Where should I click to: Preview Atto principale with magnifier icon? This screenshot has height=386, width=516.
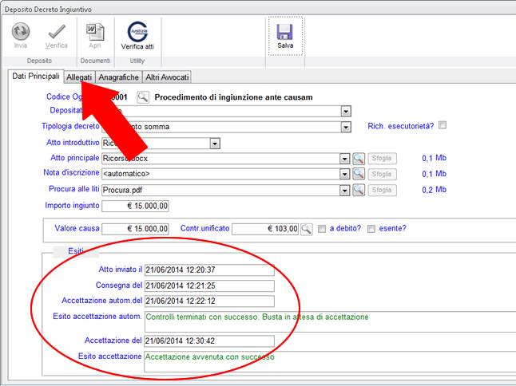click(x=359, y=159)
